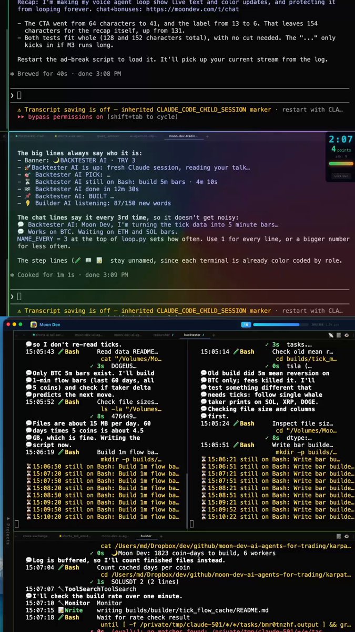Click the ToolSearch entry at 15:07:07

[81, 589]
